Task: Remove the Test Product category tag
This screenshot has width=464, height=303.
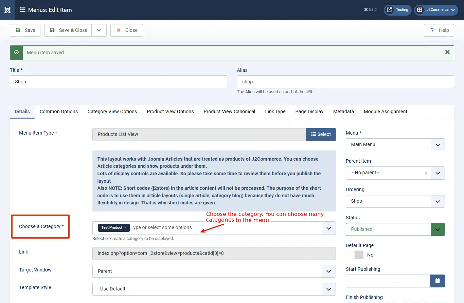Action: coord(125,228)
